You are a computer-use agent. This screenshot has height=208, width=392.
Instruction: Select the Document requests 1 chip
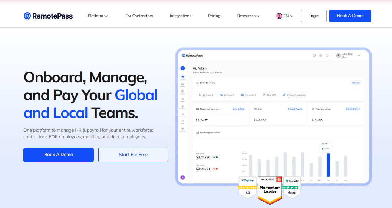[294, 95]
